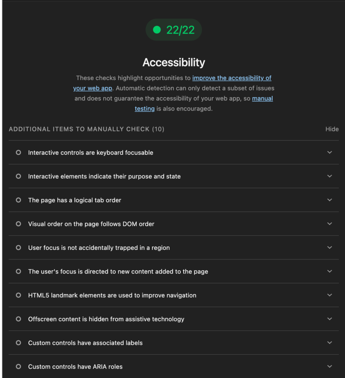Click the circle icon beside "HTML5 landmark elements" audit
The height and width of the screenshot is (378, 345).
coord(18,295)
